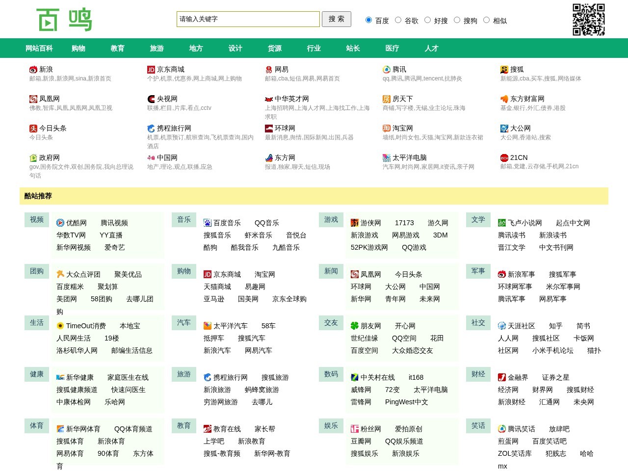
Task: Click the 搜索 search button
Action: [x=337, y=19]
